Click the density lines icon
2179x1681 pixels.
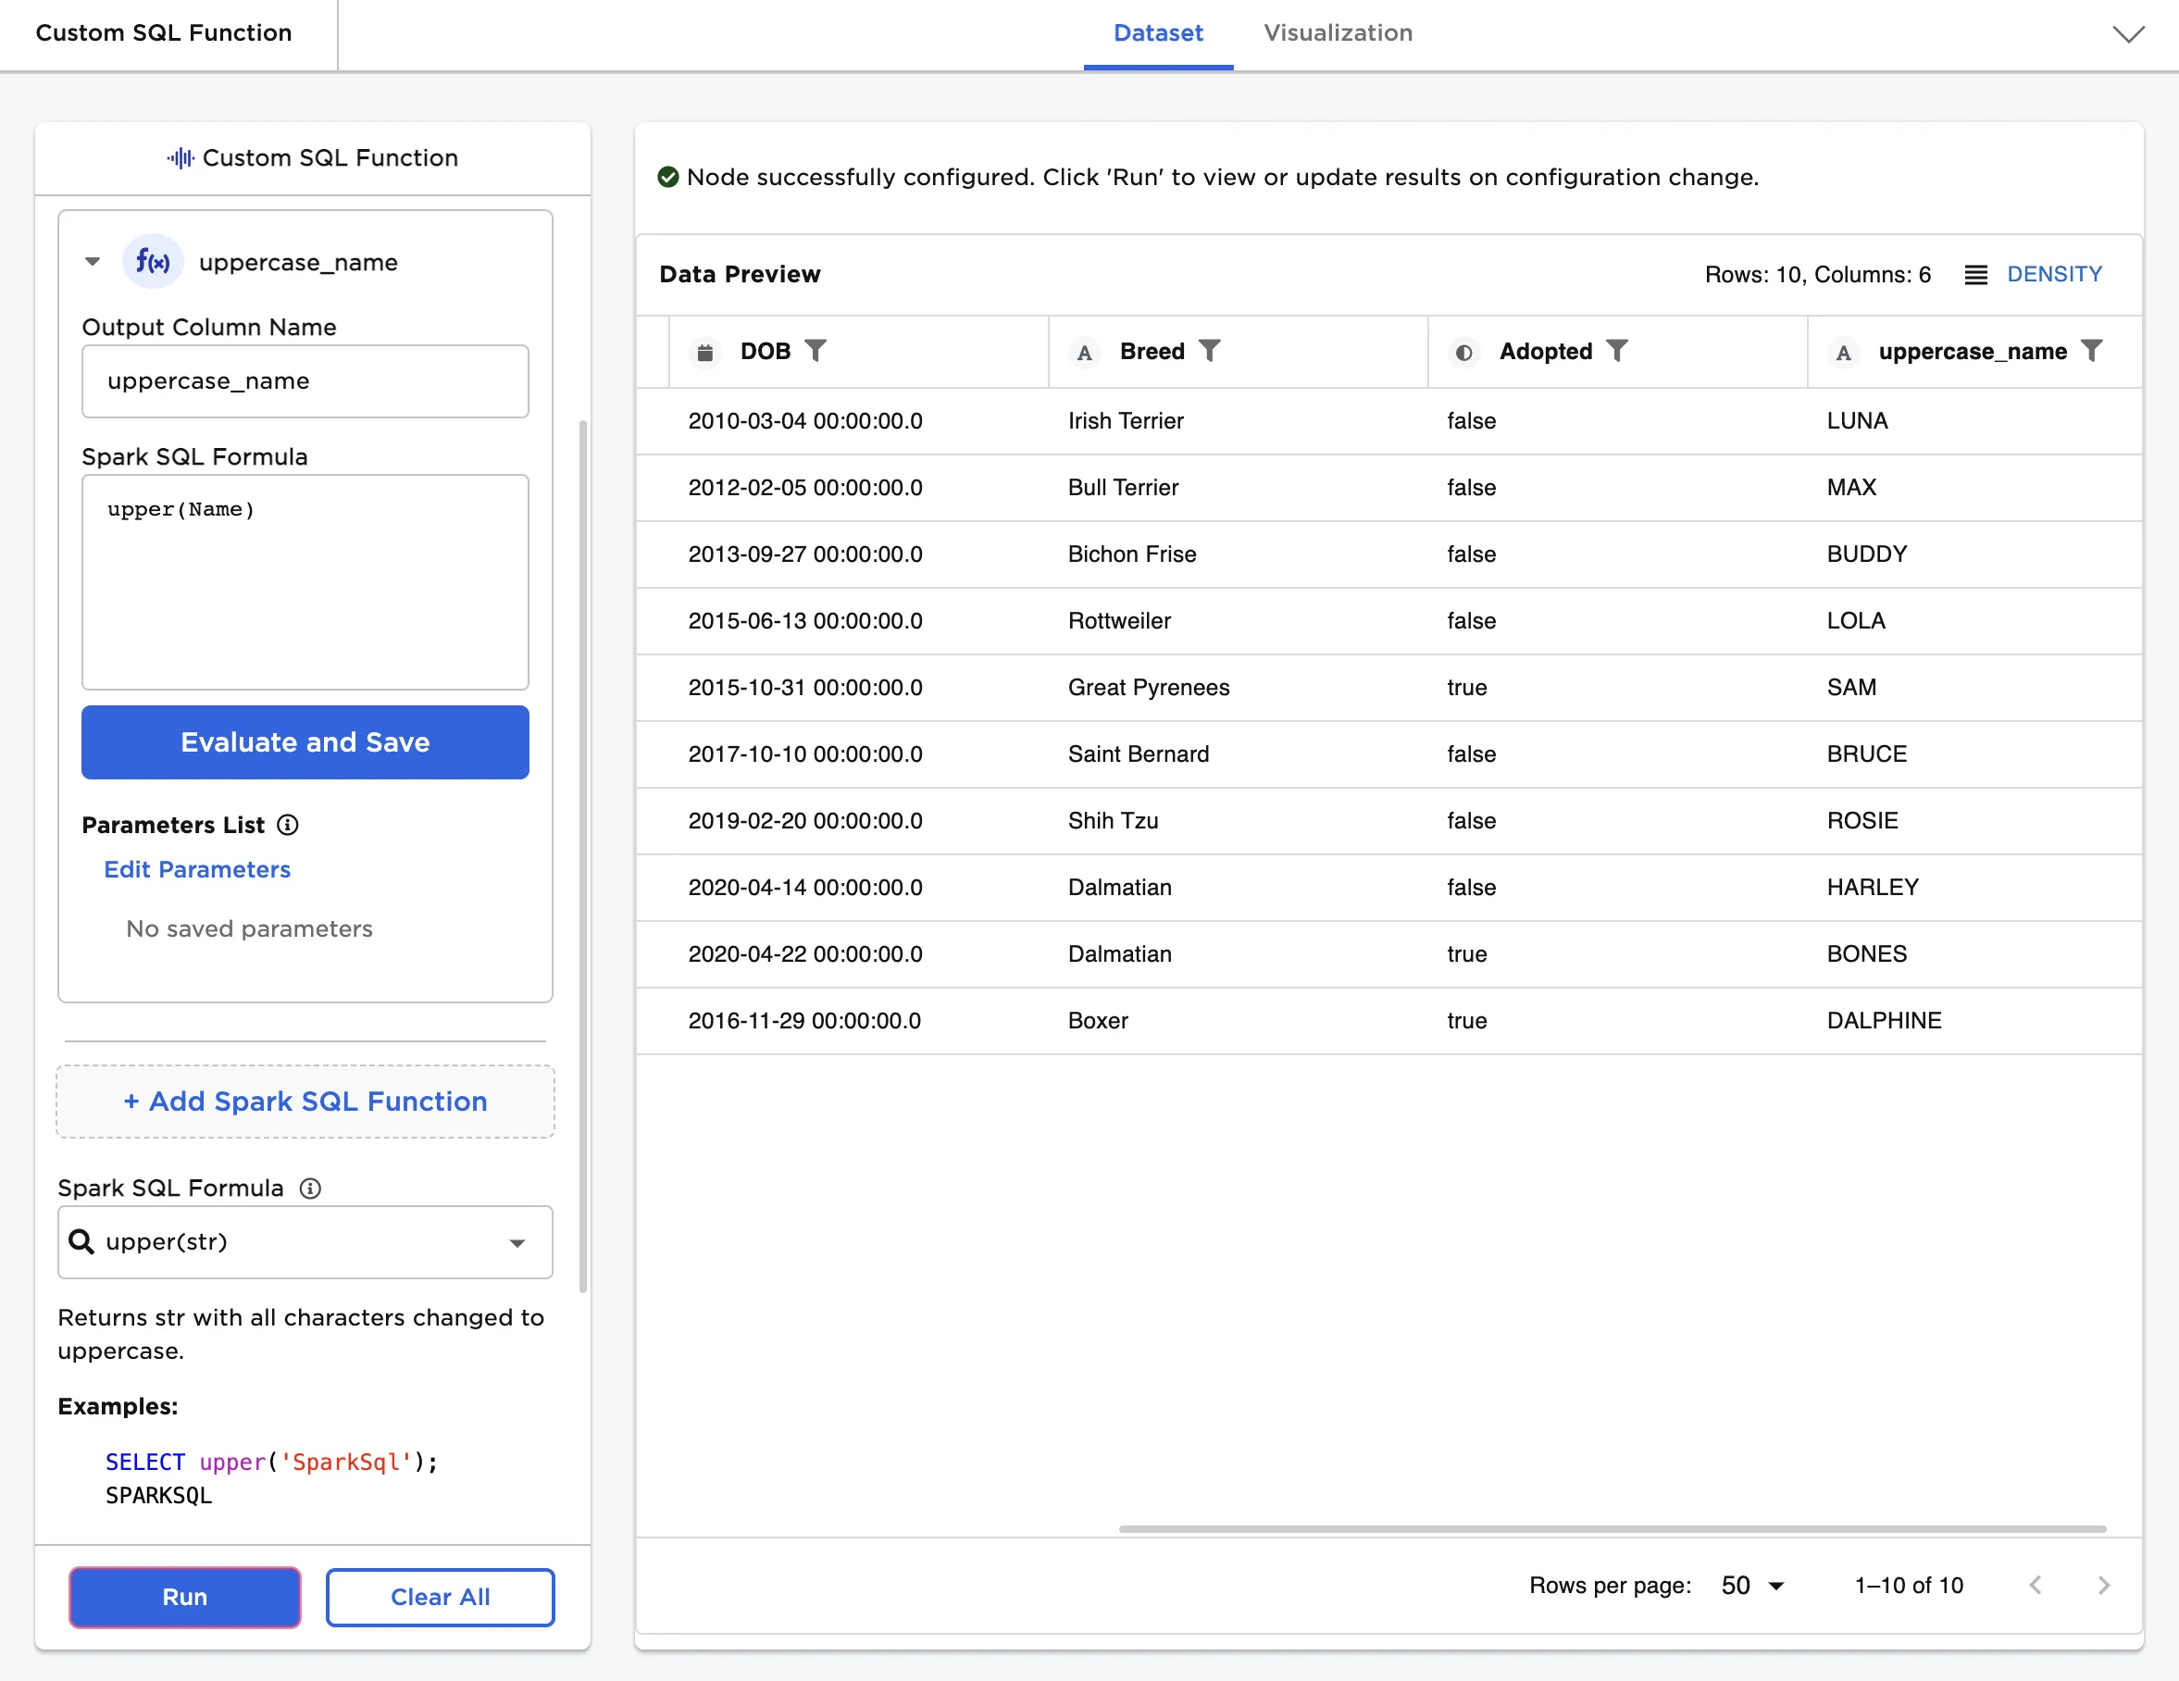coord(1975,275)
